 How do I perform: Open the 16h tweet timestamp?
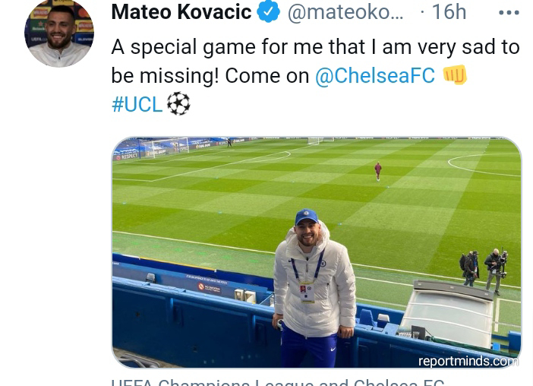tap(448, 12)
